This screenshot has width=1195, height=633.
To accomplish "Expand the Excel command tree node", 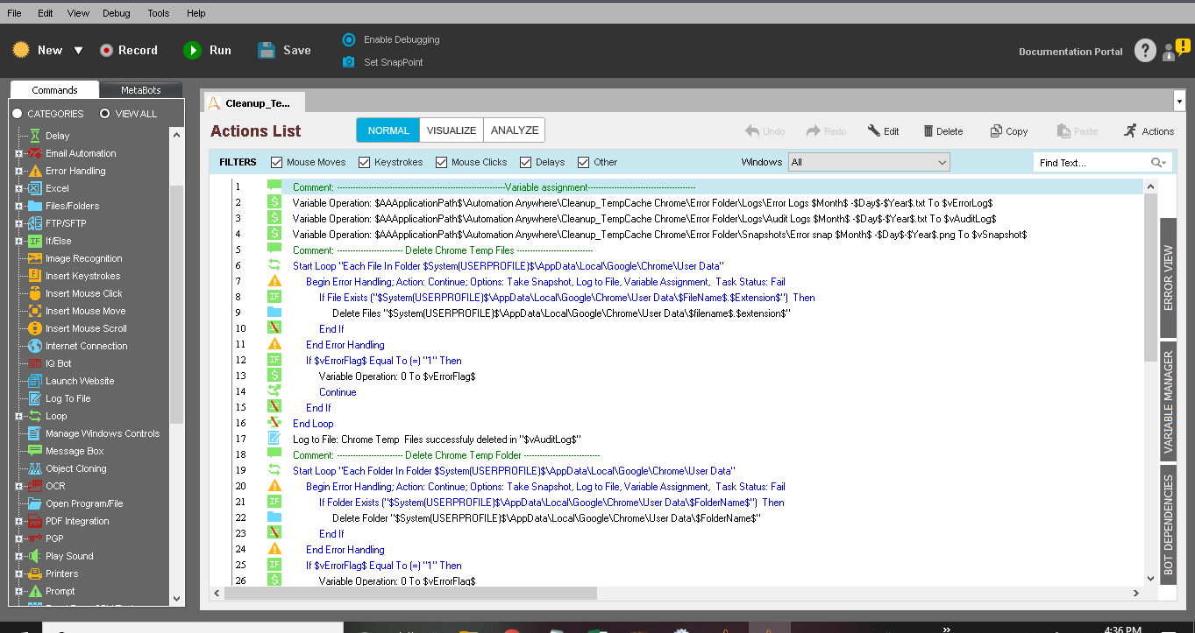I will [x=18, y=188].
